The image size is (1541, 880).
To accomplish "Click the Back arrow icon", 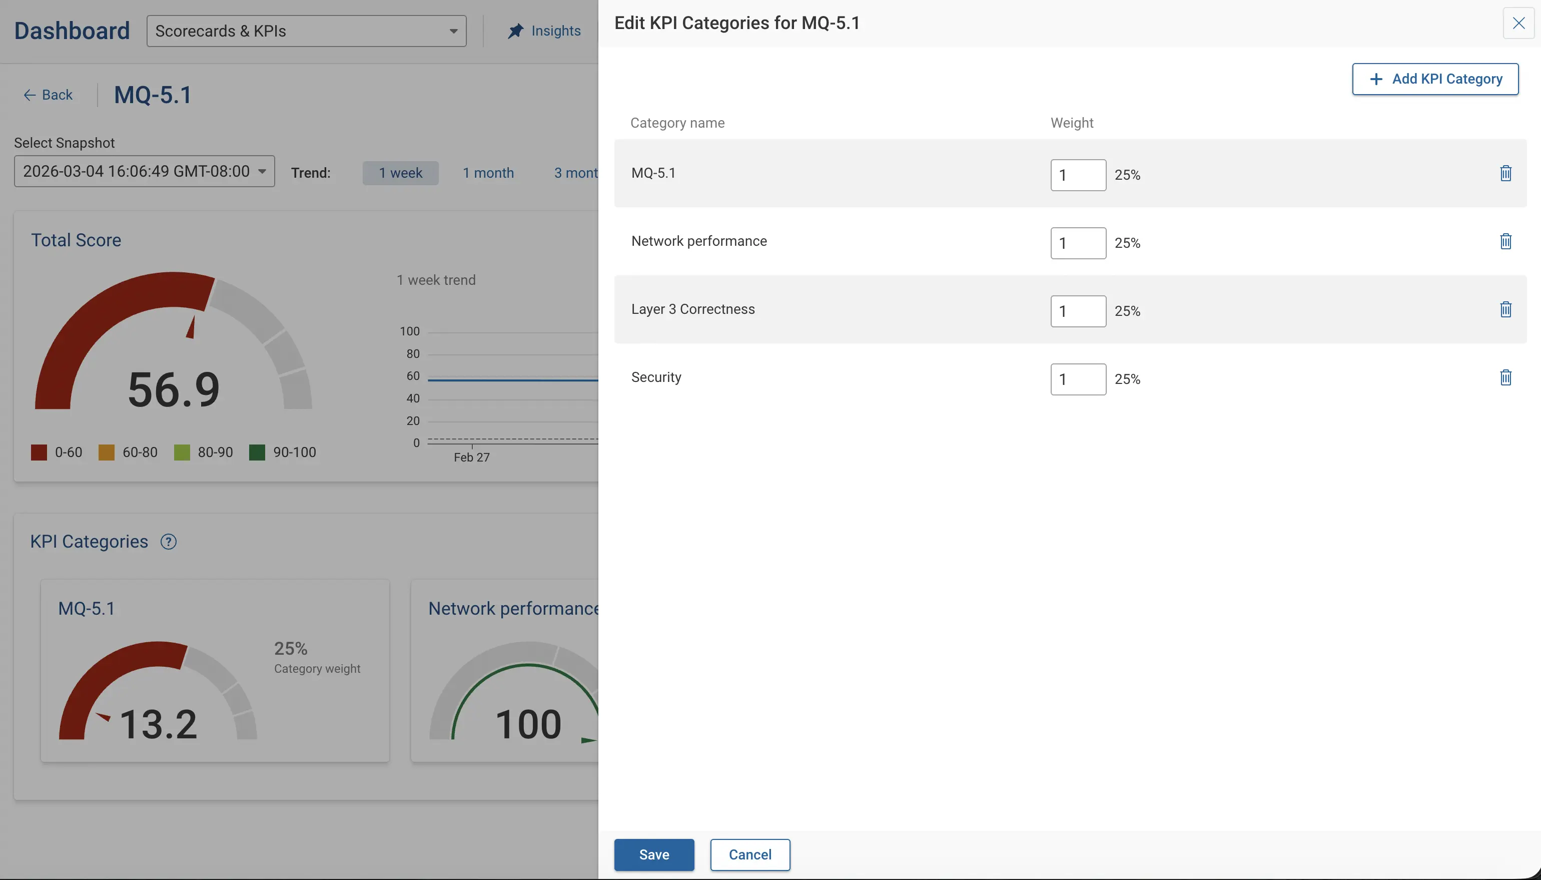I will coord(29,95).
